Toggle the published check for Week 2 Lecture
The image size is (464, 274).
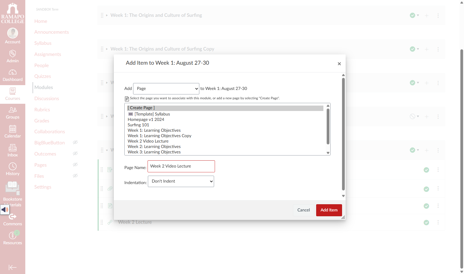point(426,223)
